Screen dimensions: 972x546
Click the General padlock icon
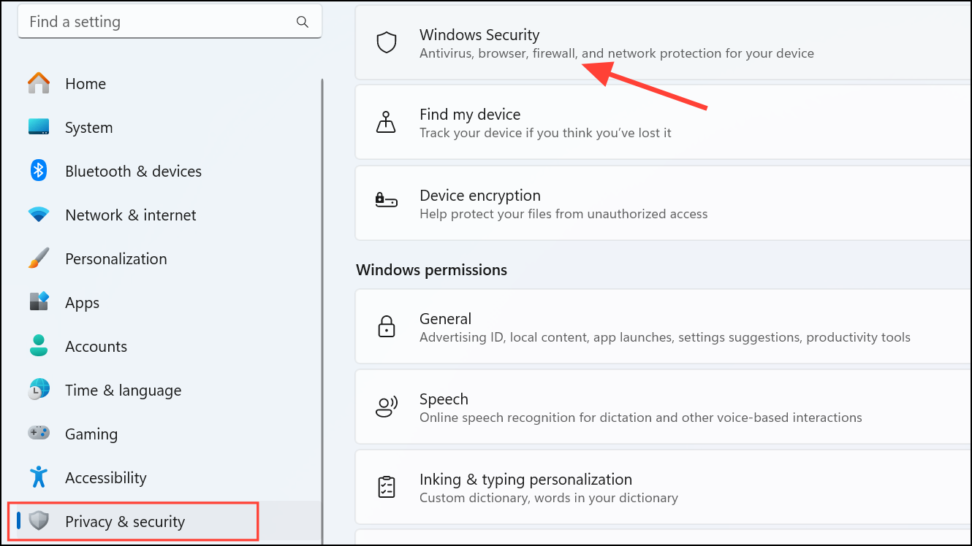386,326
